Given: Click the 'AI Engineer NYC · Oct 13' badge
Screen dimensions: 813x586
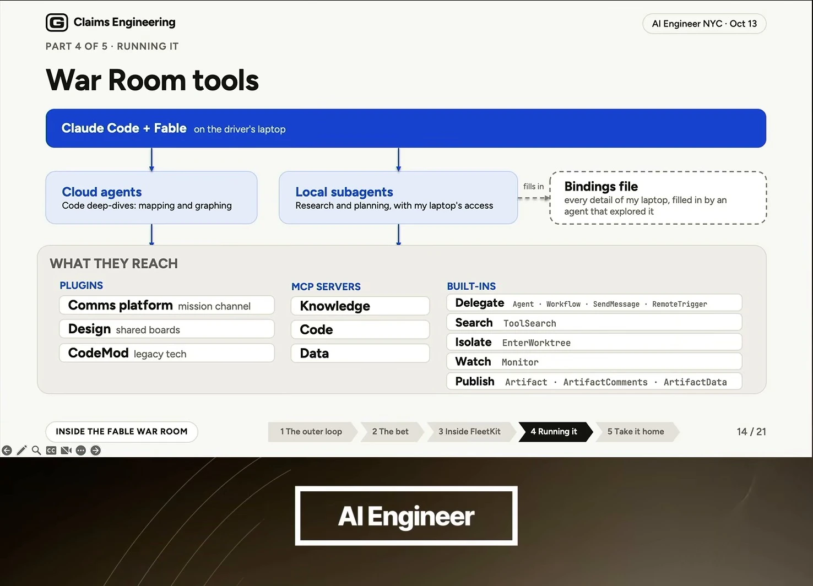Looking at the screenshot, I should click(x=704, y=24).
